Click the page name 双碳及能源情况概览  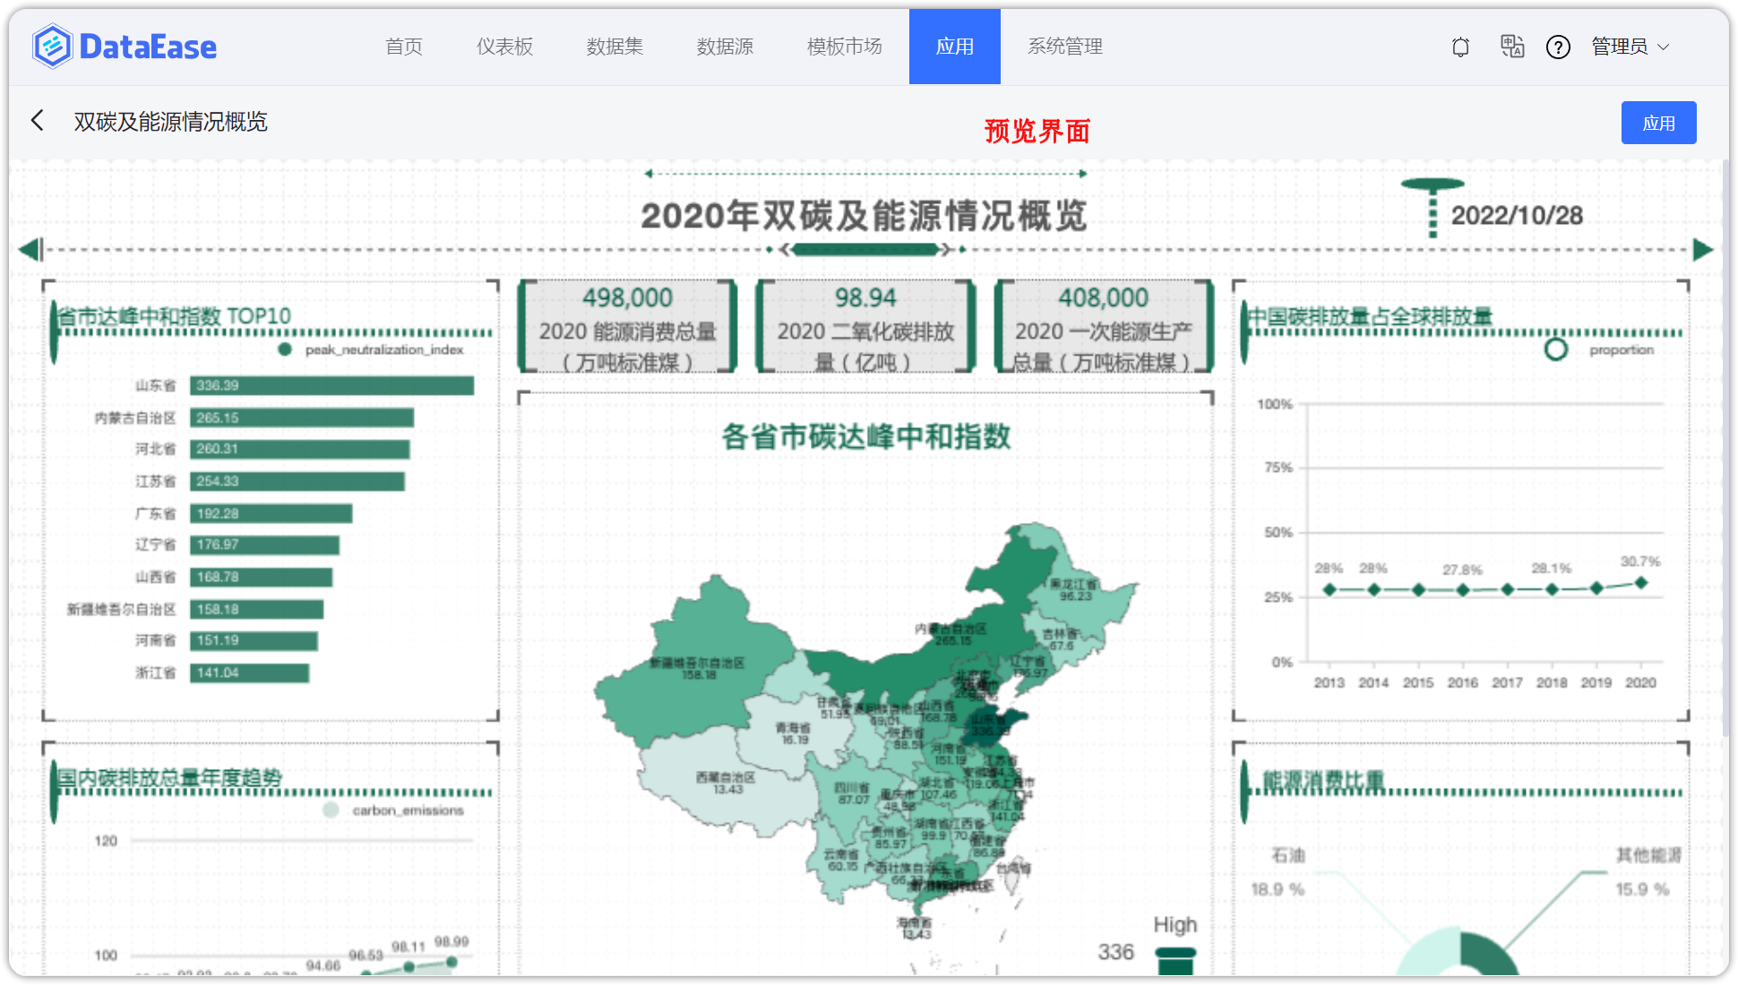[170, 122]
